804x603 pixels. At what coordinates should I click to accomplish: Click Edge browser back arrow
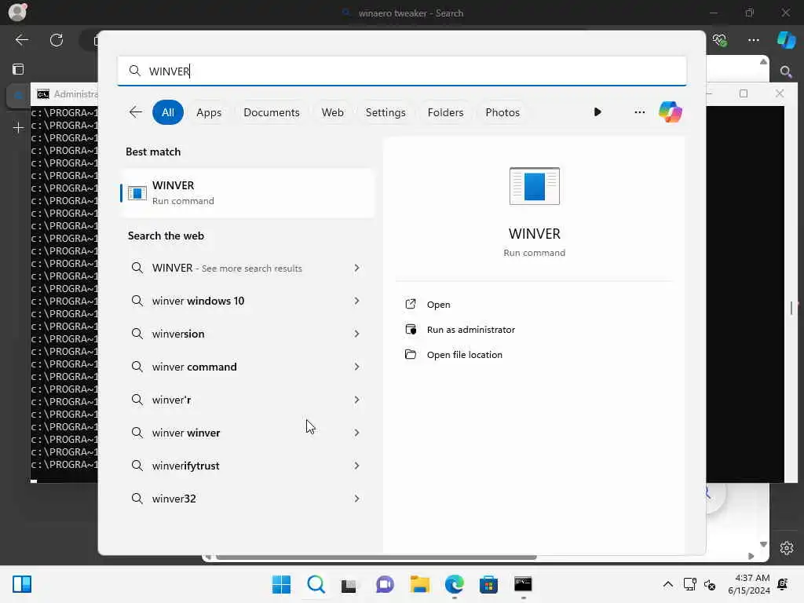pyautogui.click(x=21, y=40)
